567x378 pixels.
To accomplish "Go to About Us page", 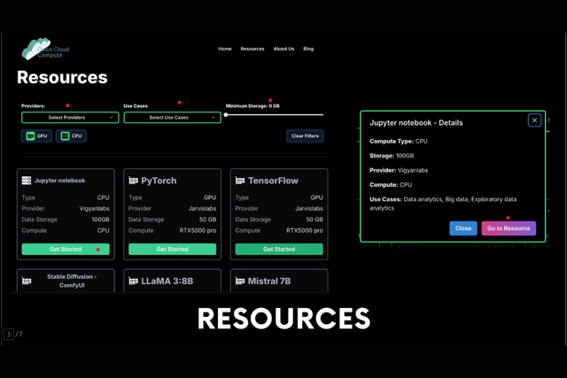I will pyautogui.click(x=283, y=49).
